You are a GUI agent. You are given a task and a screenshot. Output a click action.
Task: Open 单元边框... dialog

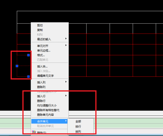[x=44, y=50]
